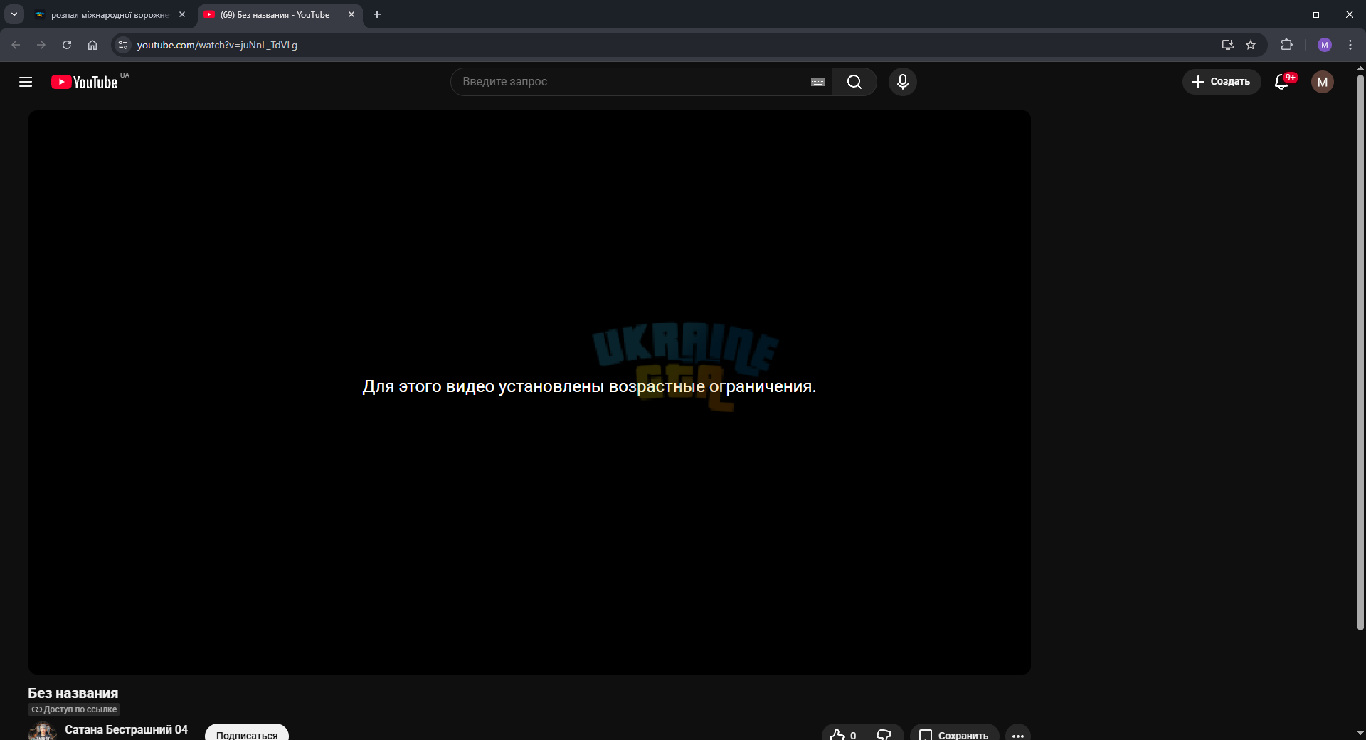1366x740 pixels.
Task: Restore down the browser window
Action: [1317, 14]
